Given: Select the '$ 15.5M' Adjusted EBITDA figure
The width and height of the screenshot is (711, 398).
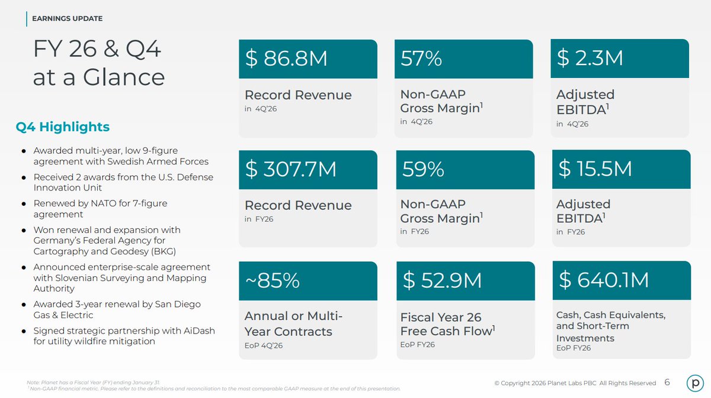Looking at the screenshot, I should click(595, 169).
